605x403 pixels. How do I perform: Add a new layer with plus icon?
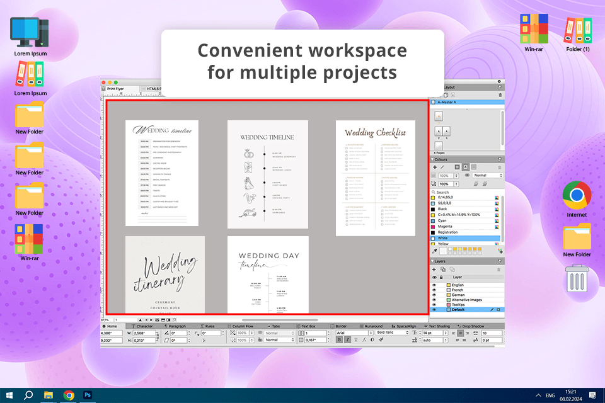[434, 270]
